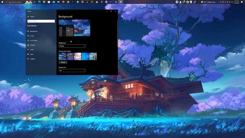
Task: Go to Settings Home
Action: click(31, 16)
